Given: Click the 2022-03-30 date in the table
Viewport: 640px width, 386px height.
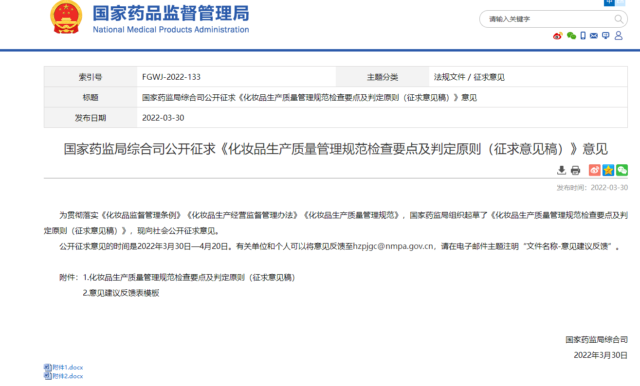Looking at the screenshot, I should tap(163, 118).
